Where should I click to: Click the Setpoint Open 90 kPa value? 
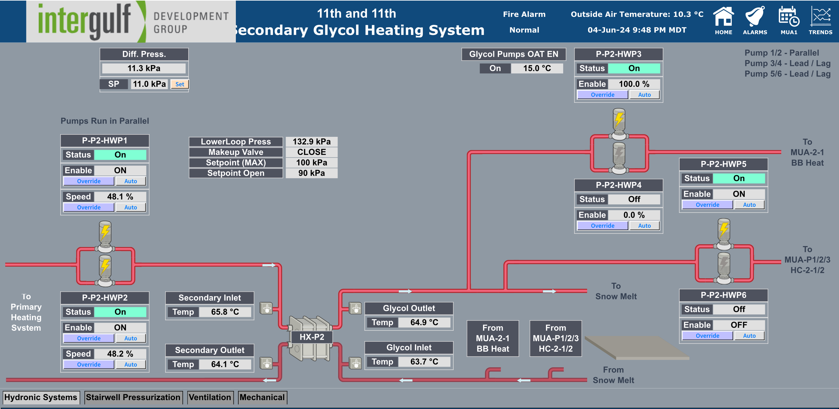[x=311, y=173]
